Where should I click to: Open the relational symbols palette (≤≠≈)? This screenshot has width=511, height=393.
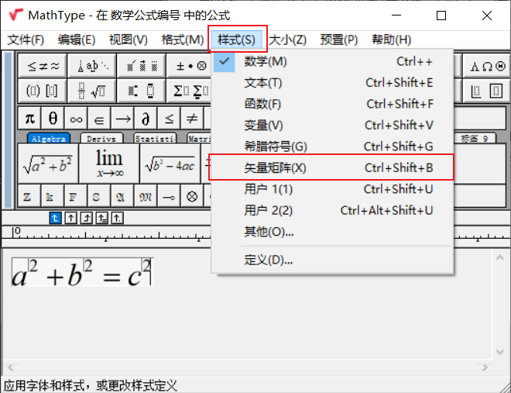[43, 66]
